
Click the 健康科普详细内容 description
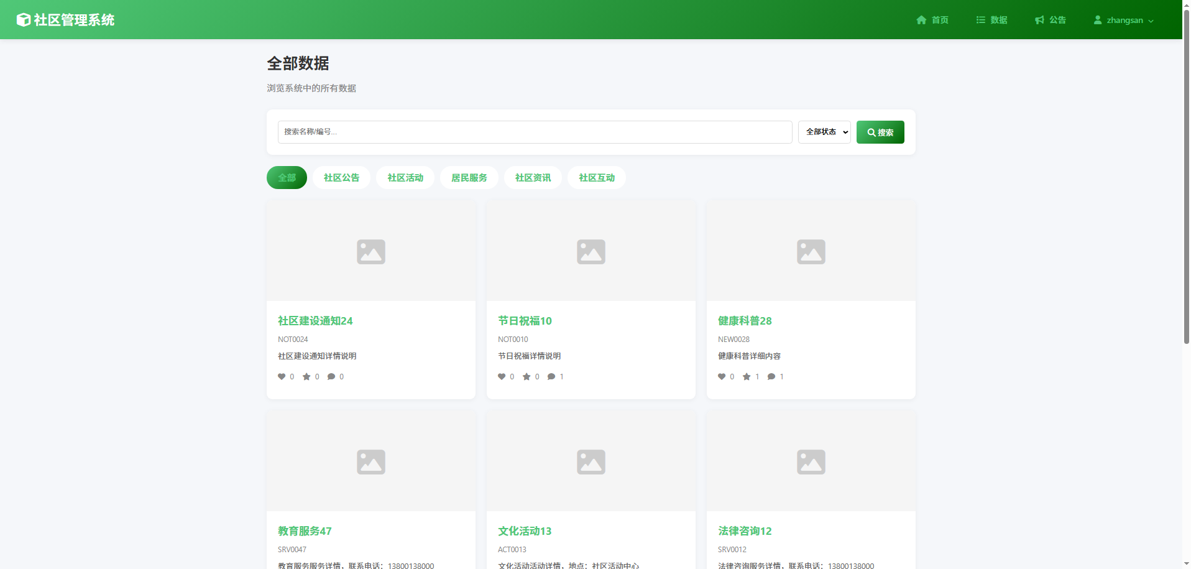tap(749, 356)
